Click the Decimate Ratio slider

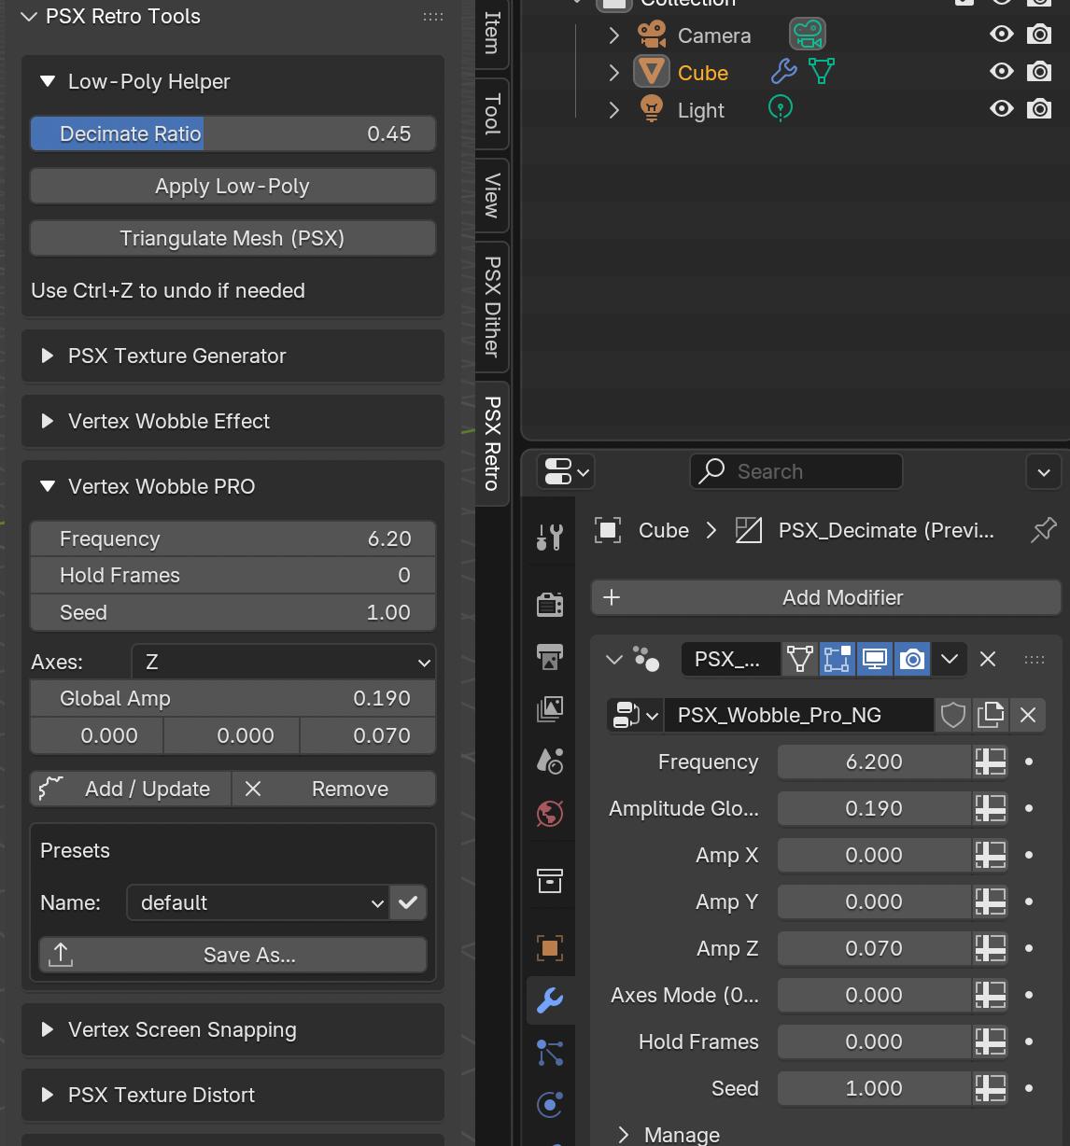click(232, 133)
